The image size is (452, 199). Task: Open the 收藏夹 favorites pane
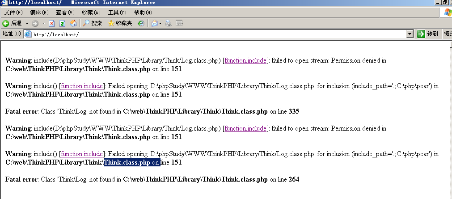point(120,23)
